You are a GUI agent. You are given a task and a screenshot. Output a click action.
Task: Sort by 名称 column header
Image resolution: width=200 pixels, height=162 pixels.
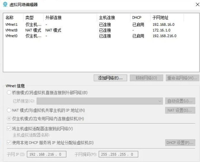pos(13,17)
